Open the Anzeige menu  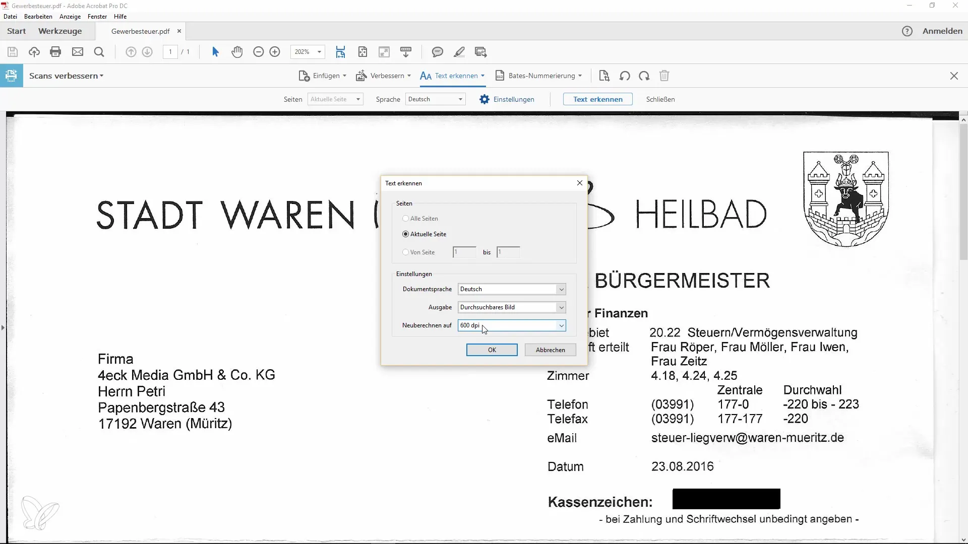(70, 17)
